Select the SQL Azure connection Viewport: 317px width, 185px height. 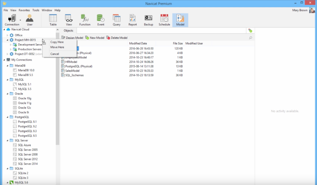click(x=24, y=145)
